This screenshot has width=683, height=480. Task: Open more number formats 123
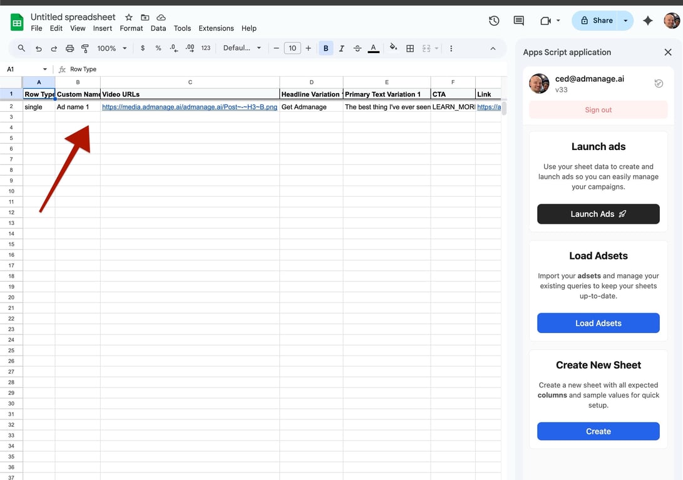tap(205, 48)
